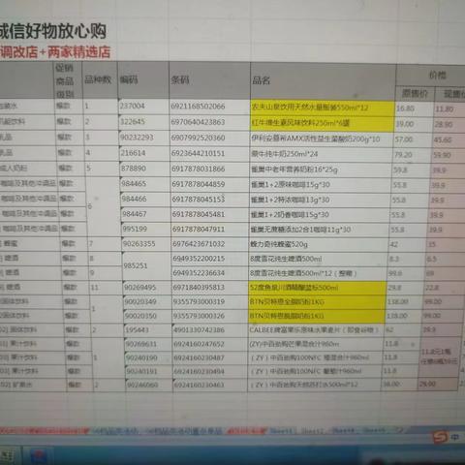The width and height of the screenshot is (465, 465).
Task: Select code cell 878890
Action: point(145,169)
